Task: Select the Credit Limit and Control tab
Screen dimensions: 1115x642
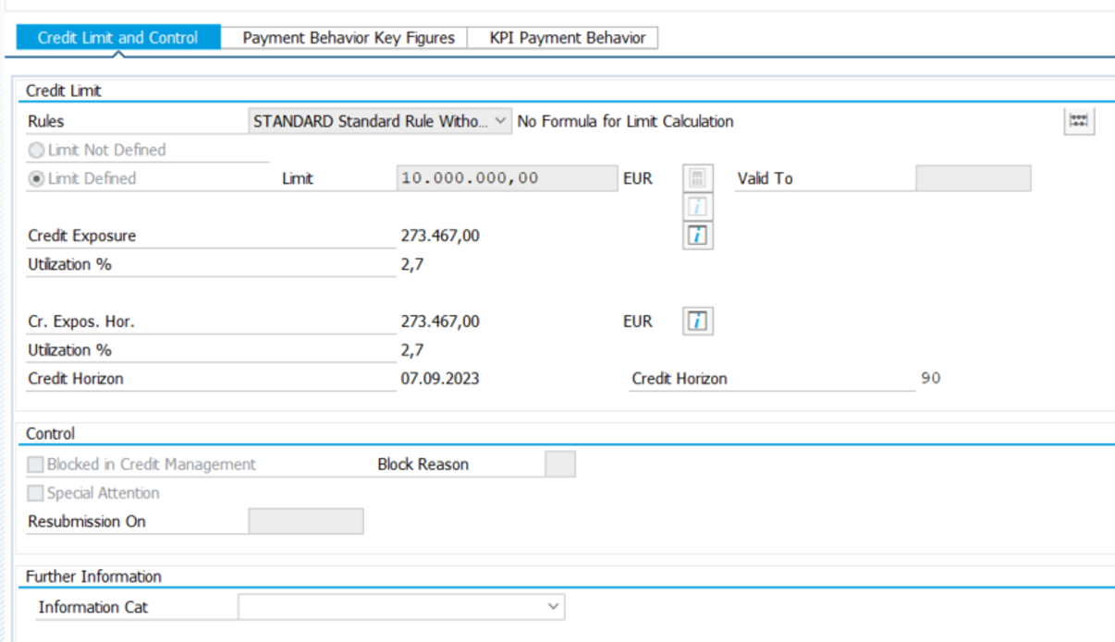Action: 117,38
